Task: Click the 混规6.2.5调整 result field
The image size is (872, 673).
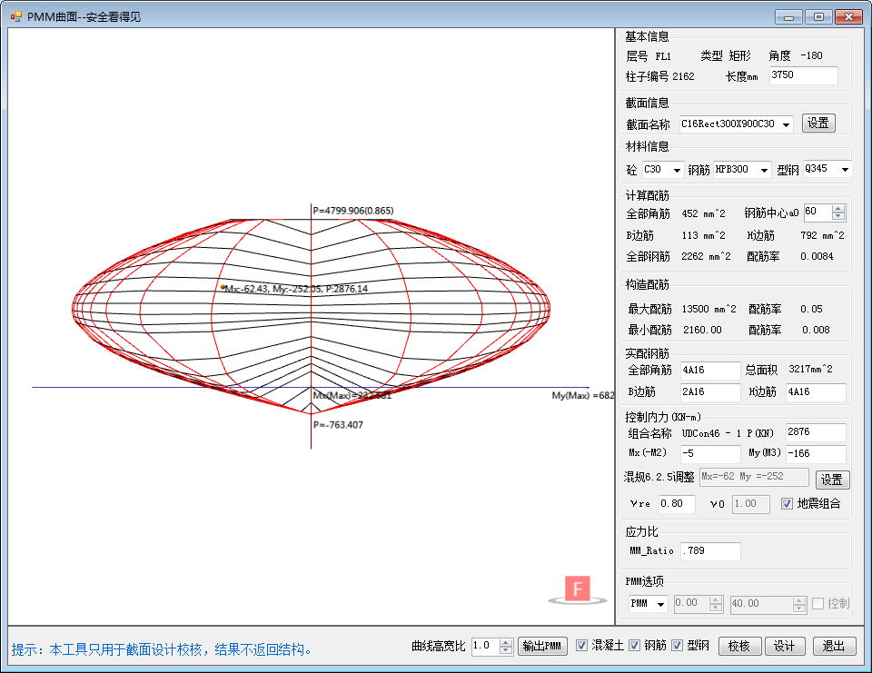Action: [x=754, y=477]
